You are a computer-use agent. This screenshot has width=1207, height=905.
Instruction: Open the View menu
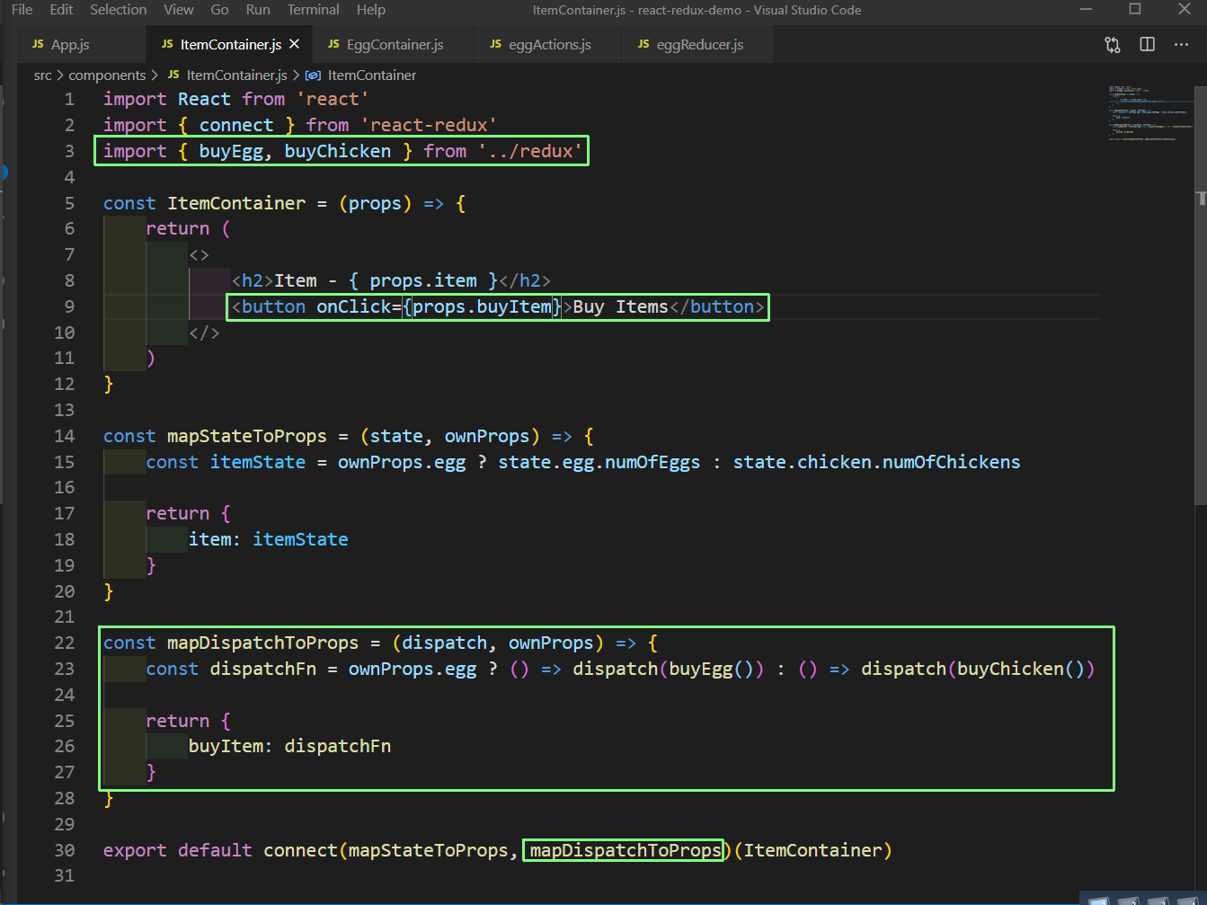point(178,10)
